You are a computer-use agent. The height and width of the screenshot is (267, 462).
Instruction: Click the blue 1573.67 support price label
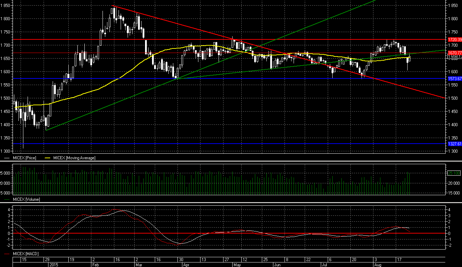click(454, 79)
